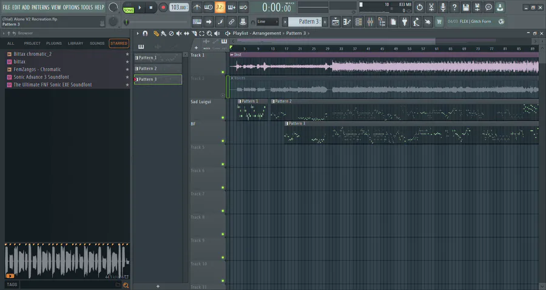The height and width of the screenshot is (290, 546).
Task: Switch browser to SOUNDS tab
Action: tap(97, 44)
